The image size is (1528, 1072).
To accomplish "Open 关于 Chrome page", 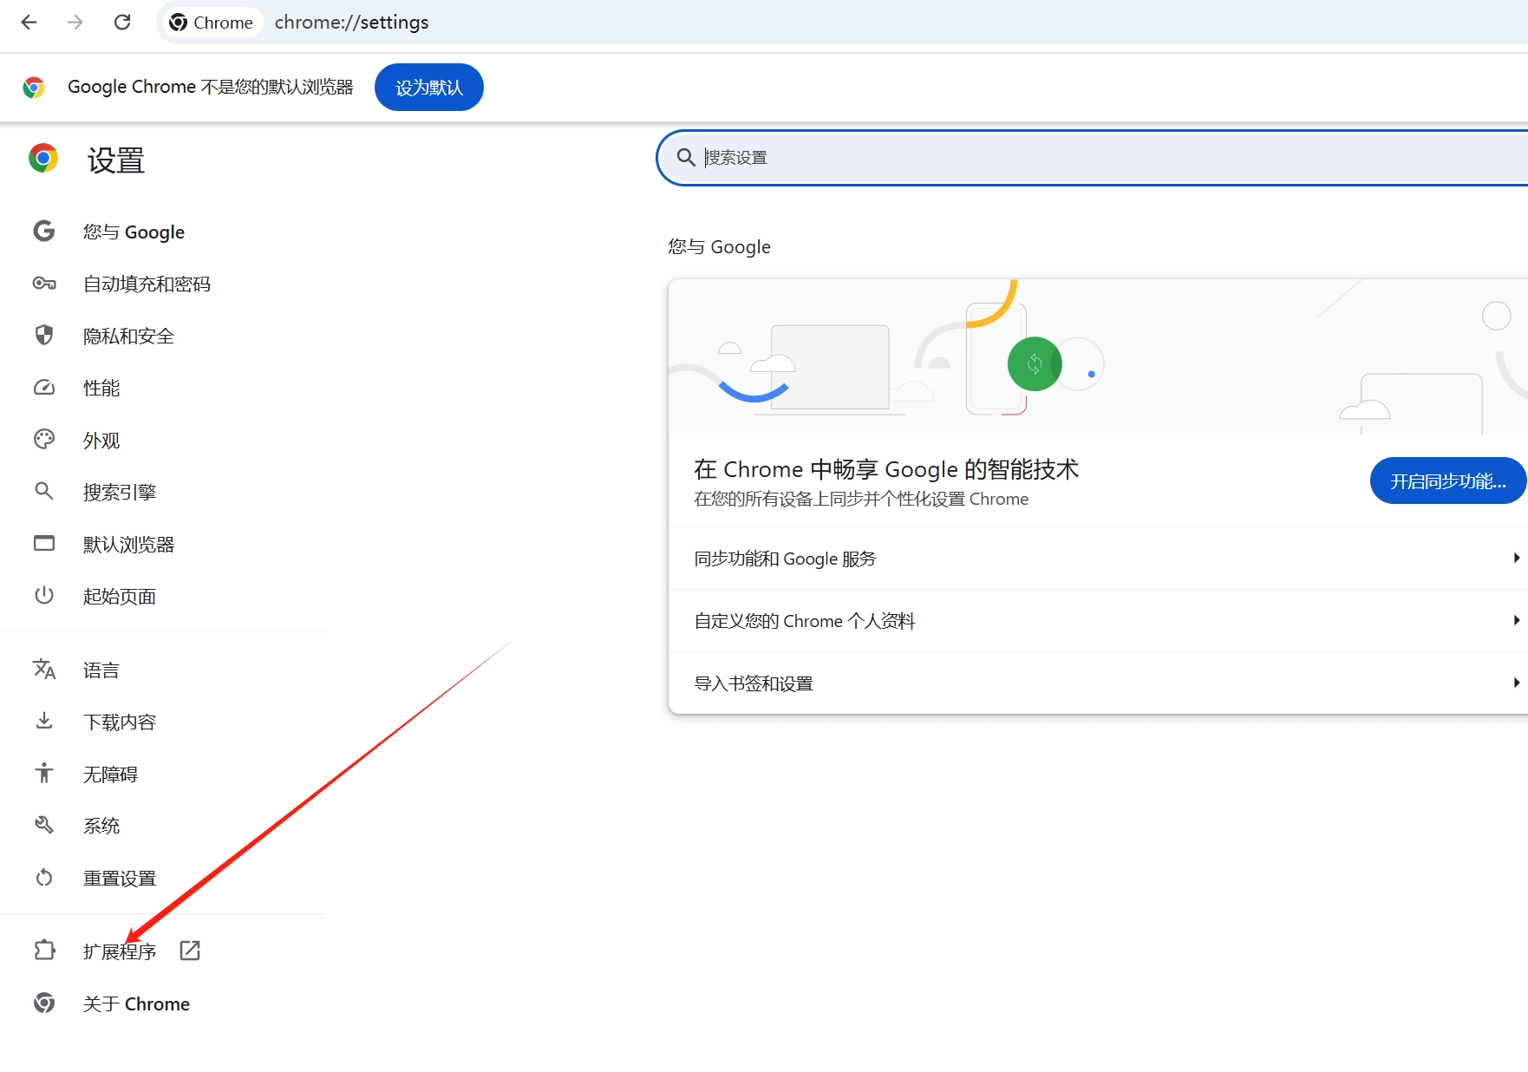I will coord(136,1004).
